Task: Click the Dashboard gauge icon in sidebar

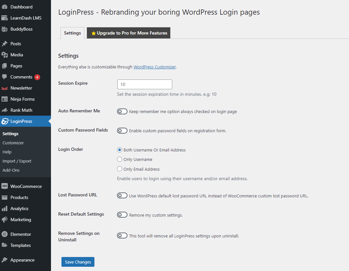Action: click(x=5, y=7)
